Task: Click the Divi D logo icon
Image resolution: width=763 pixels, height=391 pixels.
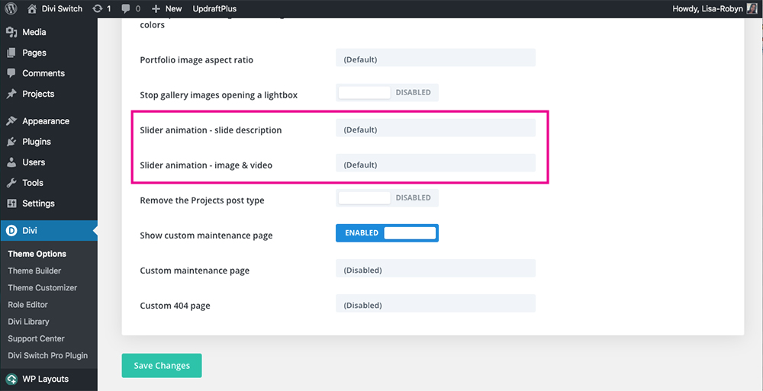Action: pyautogui.click(x=11, y=230)
